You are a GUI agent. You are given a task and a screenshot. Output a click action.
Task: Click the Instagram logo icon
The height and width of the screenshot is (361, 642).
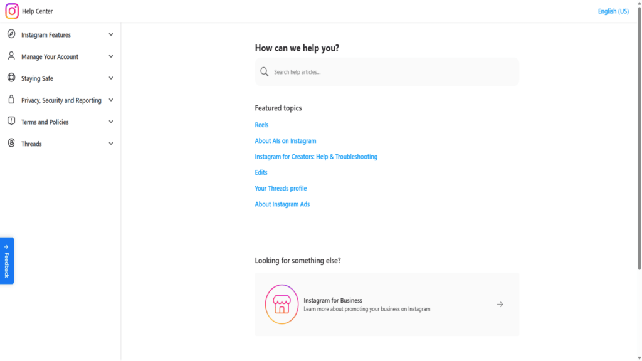pyautogui.click(x=11, y=11)
